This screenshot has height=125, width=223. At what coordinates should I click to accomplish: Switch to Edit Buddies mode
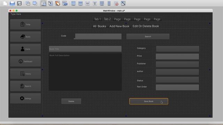57,3
